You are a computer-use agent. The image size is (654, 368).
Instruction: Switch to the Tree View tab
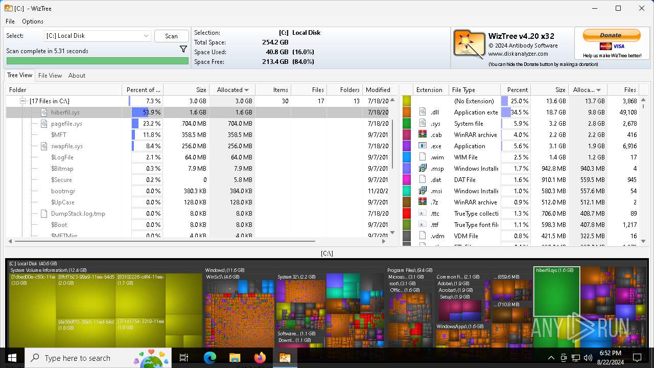(x=20, y=75)
